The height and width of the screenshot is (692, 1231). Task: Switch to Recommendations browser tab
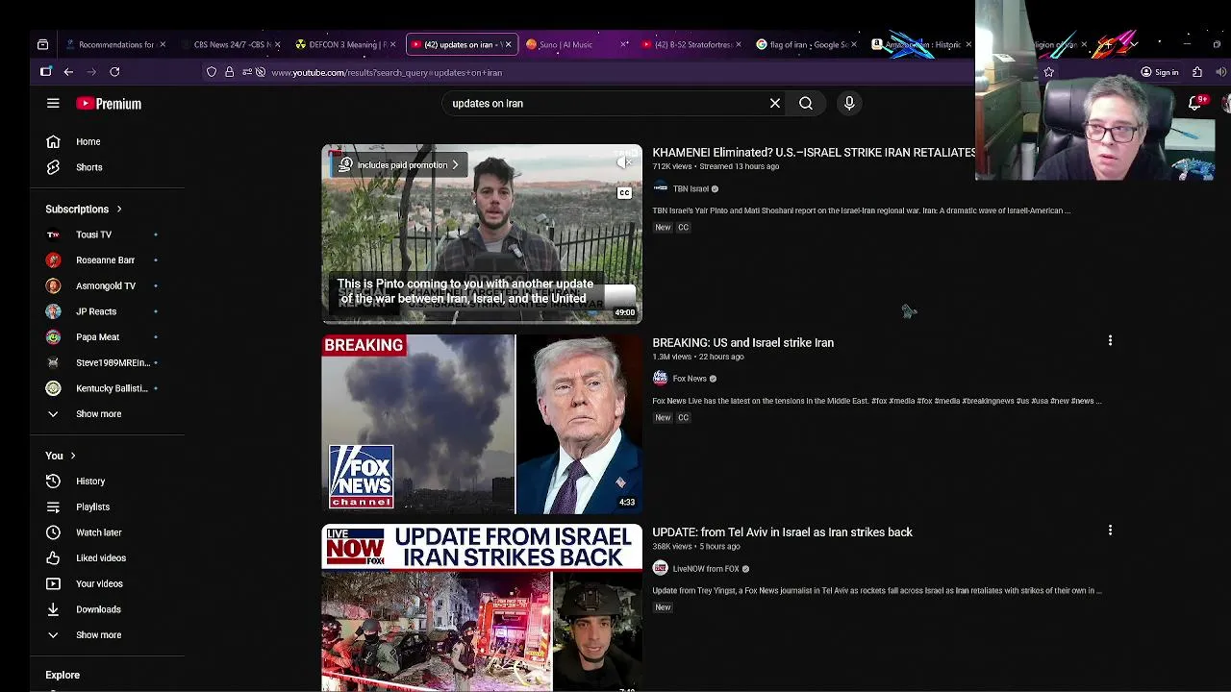(x=113, y=44)
